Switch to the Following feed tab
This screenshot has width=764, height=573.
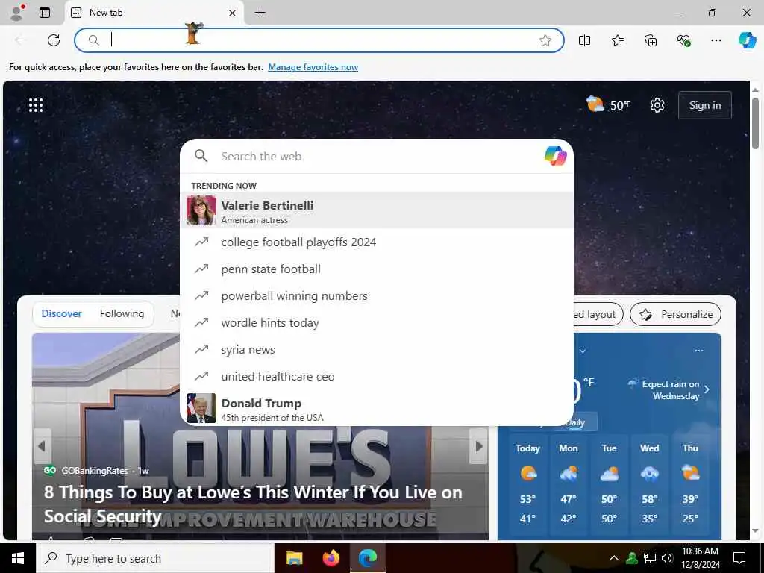[x=122, y=314]
